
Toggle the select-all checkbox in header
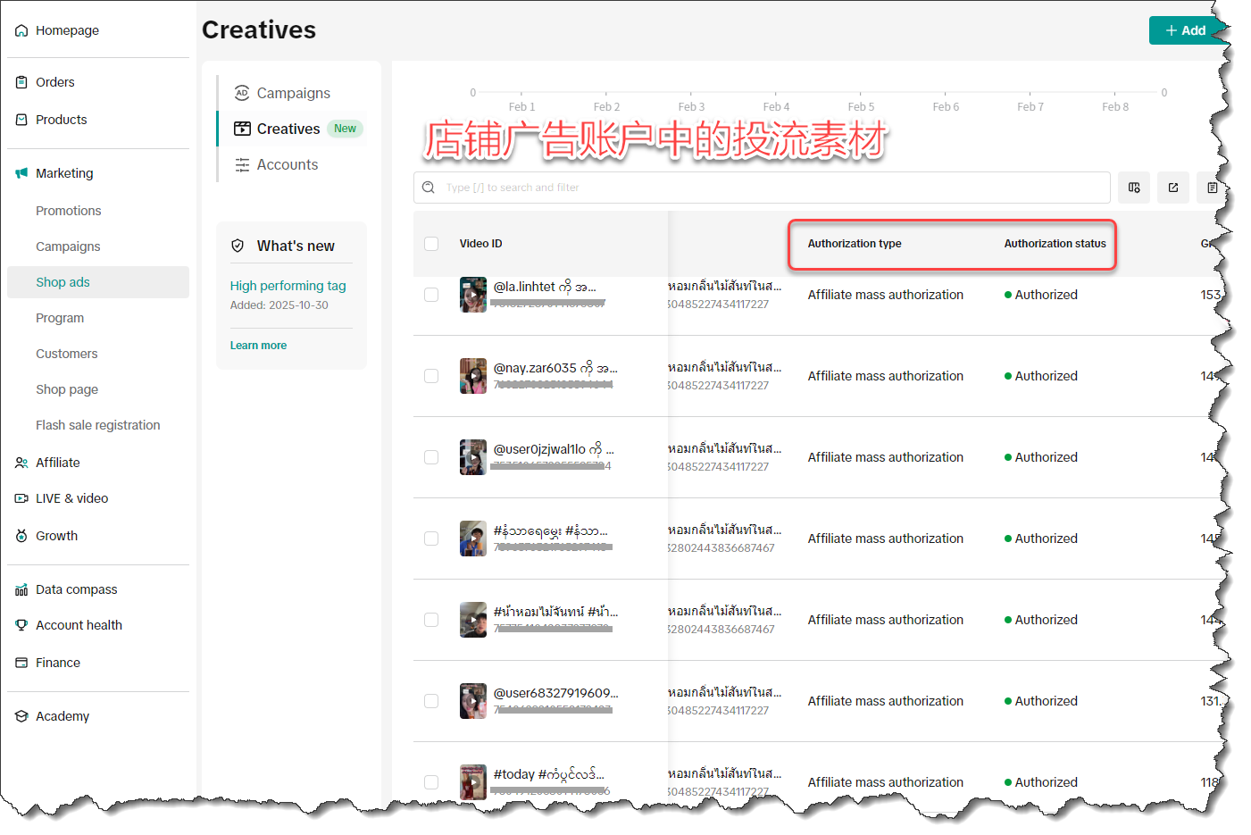coord(431,244)
